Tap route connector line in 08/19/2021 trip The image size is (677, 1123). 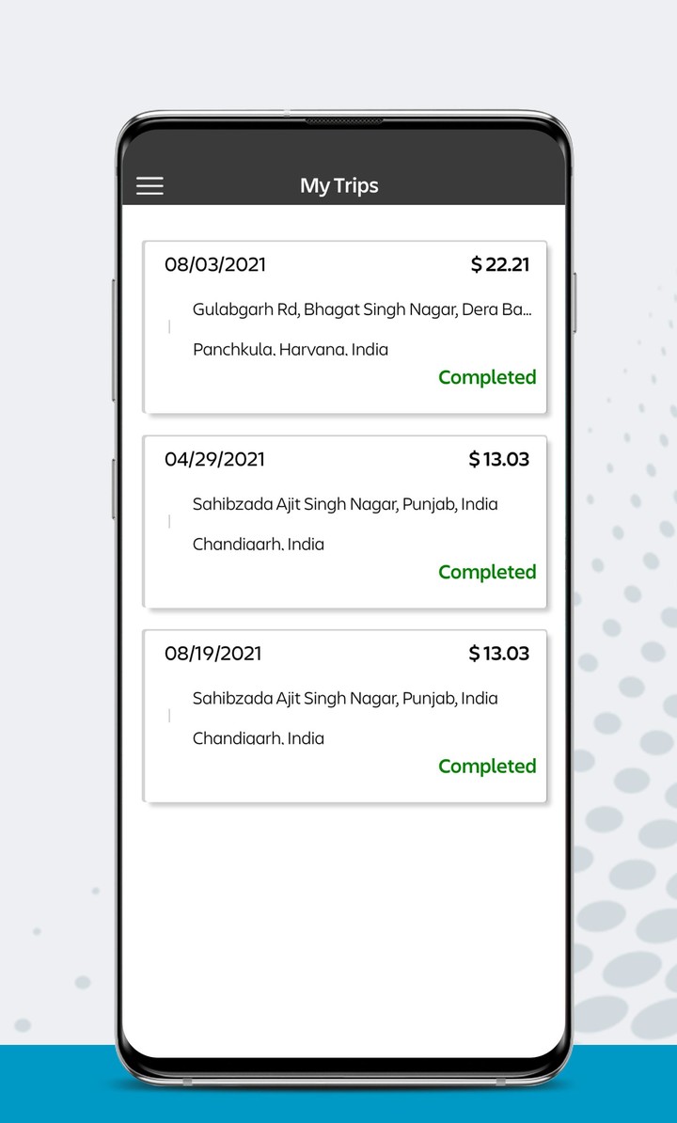tap(169, 717)
